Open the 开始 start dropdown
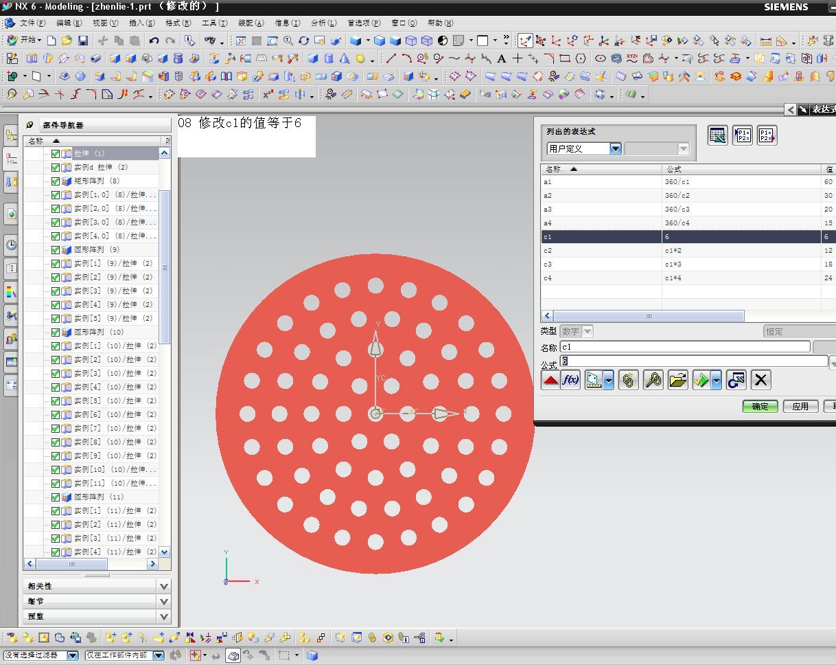 [x=24, y=41]
